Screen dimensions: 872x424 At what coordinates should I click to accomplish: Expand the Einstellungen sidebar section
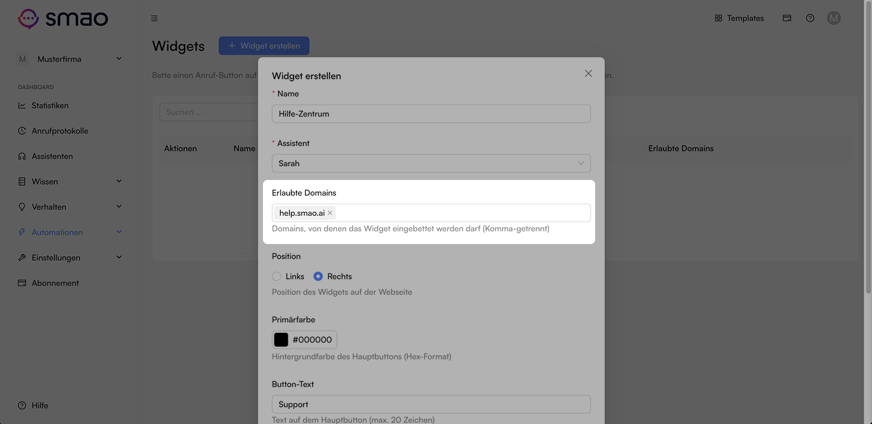[69, 258]
